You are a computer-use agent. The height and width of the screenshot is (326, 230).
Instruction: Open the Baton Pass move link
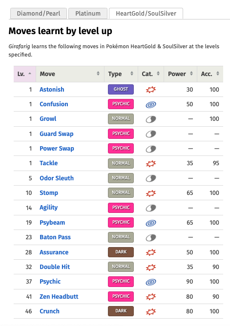(55, 237)
